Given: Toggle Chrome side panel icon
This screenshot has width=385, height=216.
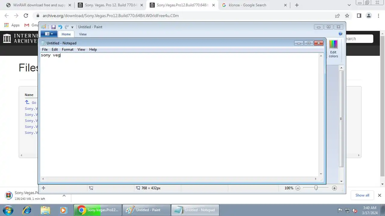Looking at the screenshot, I should click(x=359, y=16).
